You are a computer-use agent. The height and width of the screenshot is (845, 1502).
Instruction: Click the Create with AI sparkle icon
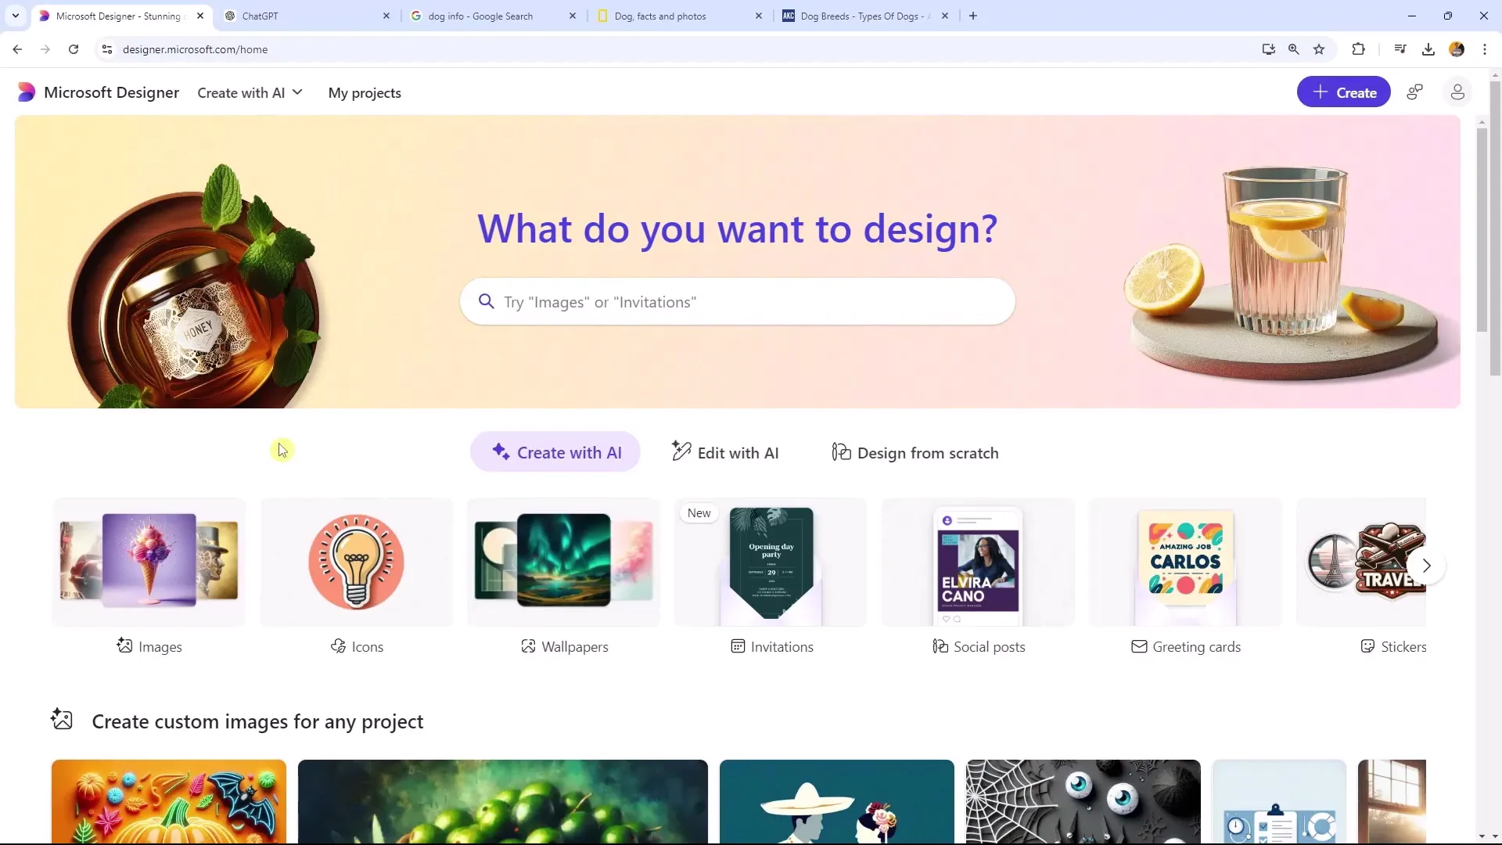501,452
